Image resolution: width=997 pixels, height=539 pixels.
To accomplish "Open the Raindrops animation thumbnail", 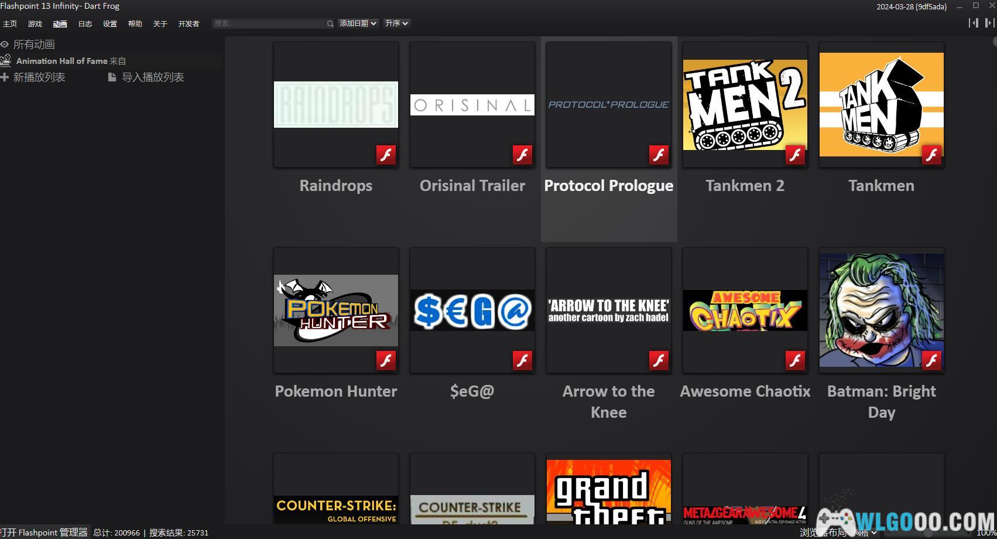I will tap(336, 104).
